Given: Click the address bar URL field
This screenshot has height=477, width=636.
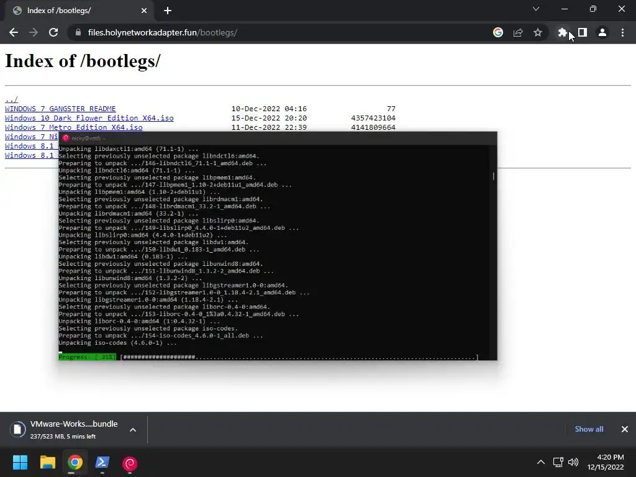Looking at the screenshot, I should 280,32.
